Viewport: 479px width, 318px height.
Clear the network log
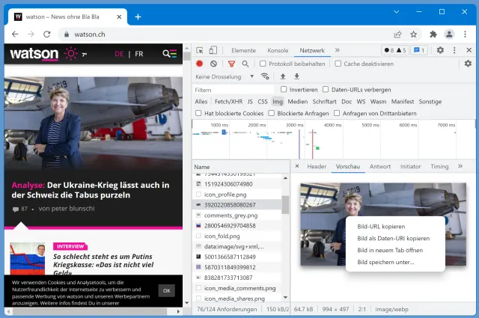[x=214, y=64]
